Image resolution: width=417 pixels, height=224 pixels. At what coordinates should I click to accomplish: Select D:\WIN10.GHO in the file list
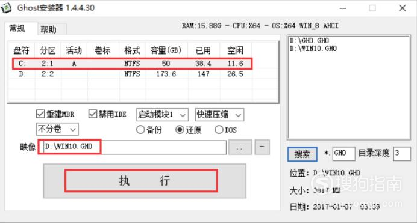coord(313,49)
